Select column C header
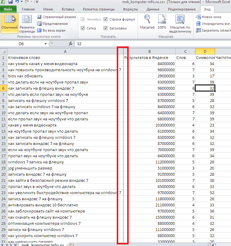The height and width of the screenshot is (246, 231). (x=185, y=52)
